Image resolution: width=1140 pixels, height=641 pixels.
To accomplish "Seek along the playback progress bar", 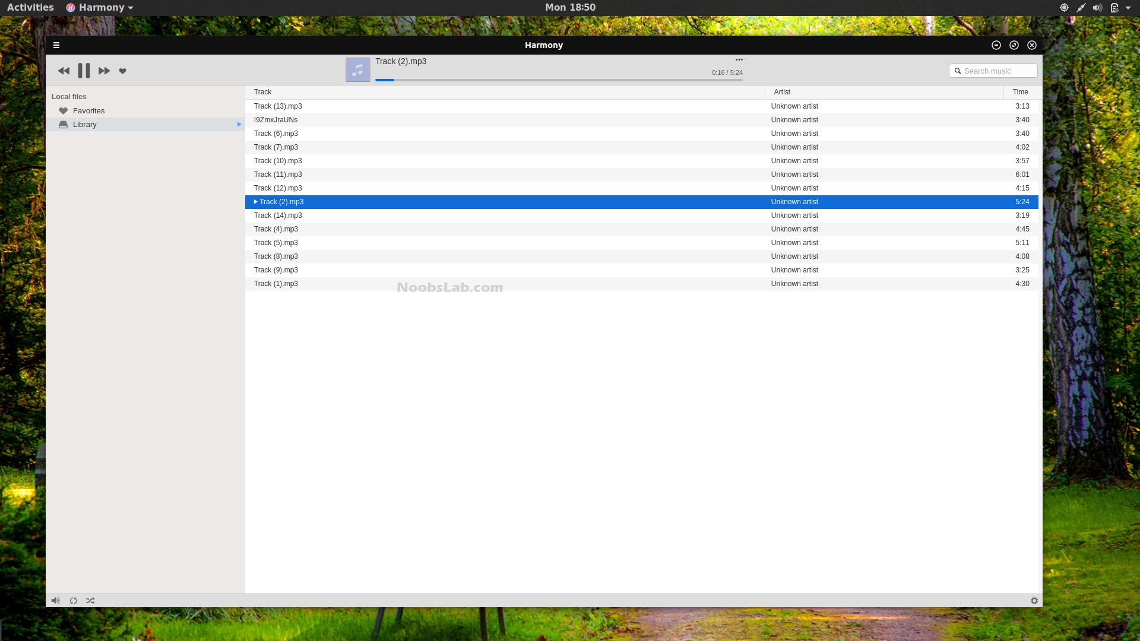I will tap(559, 80).
